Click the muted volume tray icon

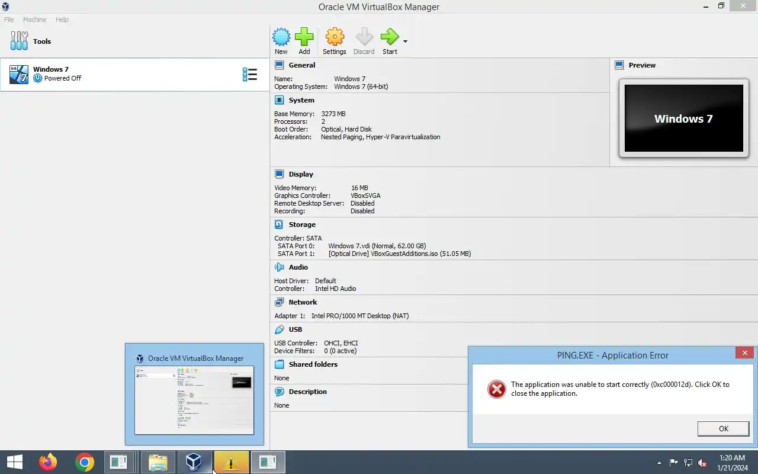(x=702, y=463)
